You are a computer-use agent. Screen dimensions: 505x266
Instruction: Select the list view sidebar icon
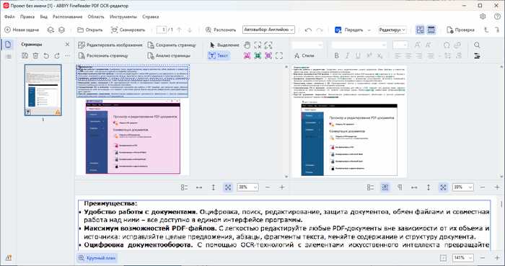click(x=9, y=57)
